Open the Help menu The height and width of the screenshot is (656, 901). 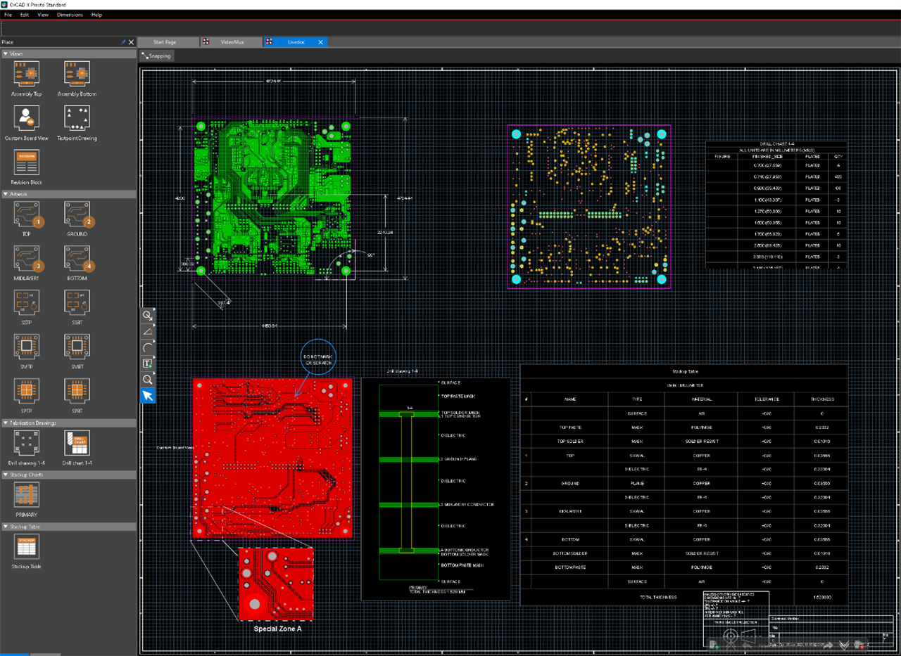(x=96, y=15)
